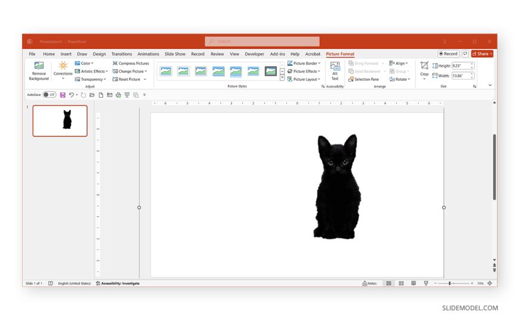Viewport: 519px width, 321px height.
Task: Click the Height input field
Action: (461, 66)
